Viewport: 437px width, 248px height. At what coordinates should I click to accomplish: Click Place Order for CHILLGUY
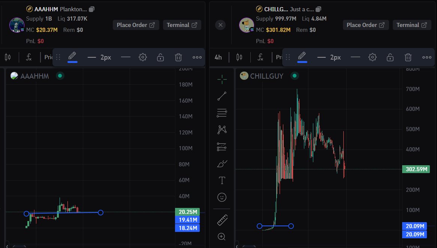366,25
